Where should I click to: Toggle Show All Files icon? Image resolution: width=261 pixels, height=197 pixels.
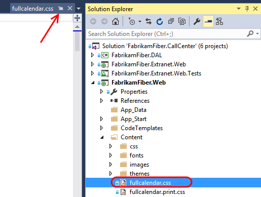pos(182,21)
